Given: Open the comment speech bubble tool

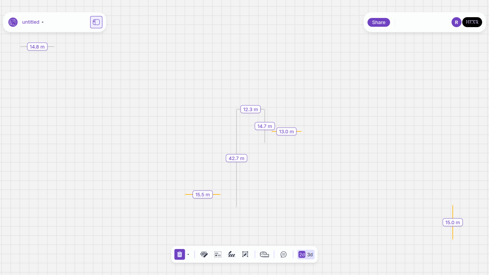Looking at the screenshot, I should click(x=283, y=254).
